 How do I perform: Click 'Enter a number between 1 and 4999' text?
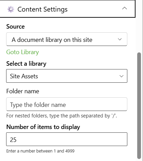(40, 151)
